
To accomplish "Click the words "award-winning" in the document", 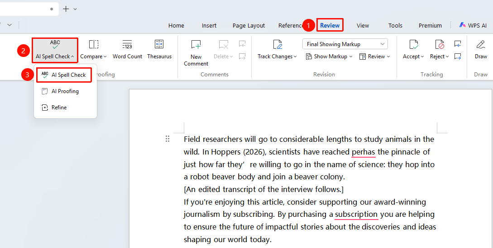I will tap(400, 202).
